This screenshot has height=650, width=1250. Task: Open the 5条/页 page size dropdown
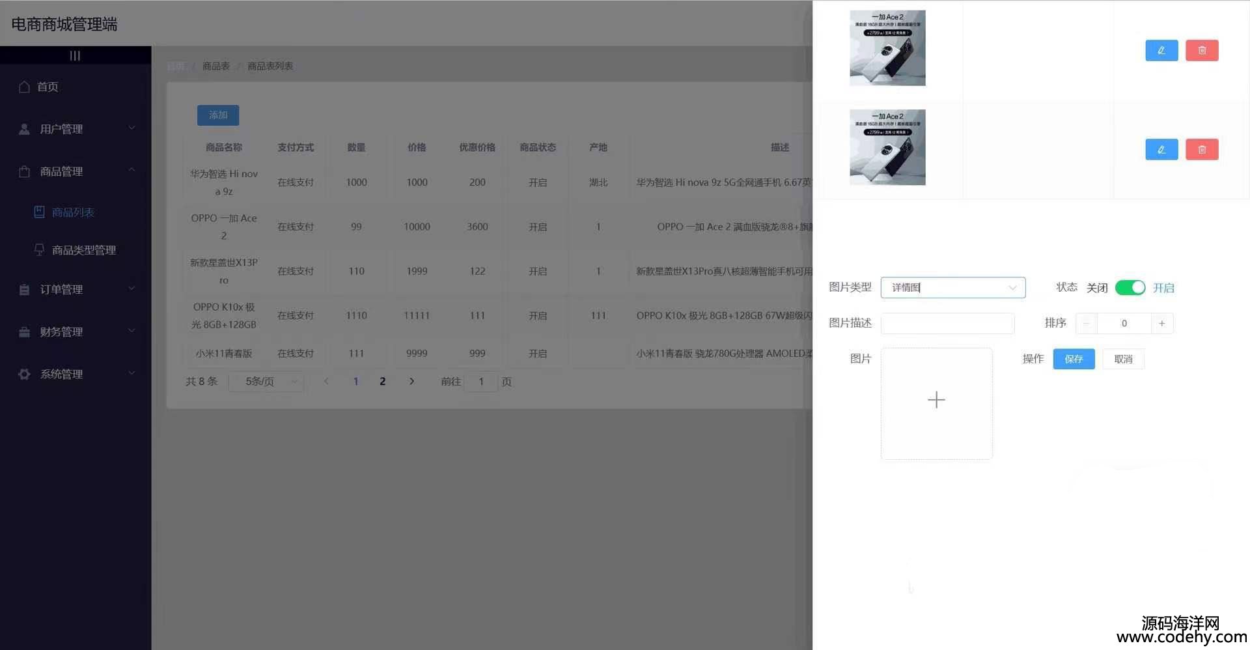(266, 382)
